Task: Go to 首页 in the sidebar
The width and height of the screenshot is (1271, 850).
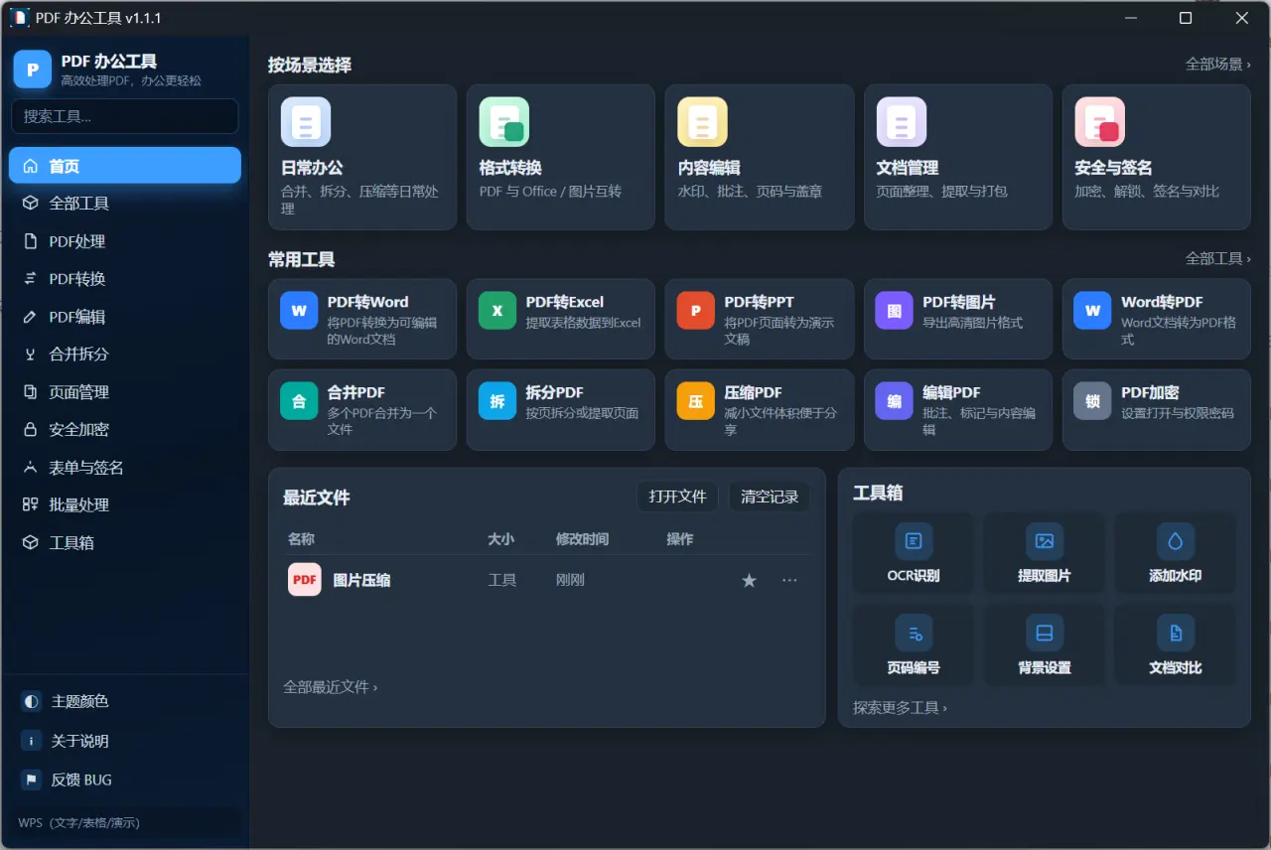Action: [x=125, y=166]
